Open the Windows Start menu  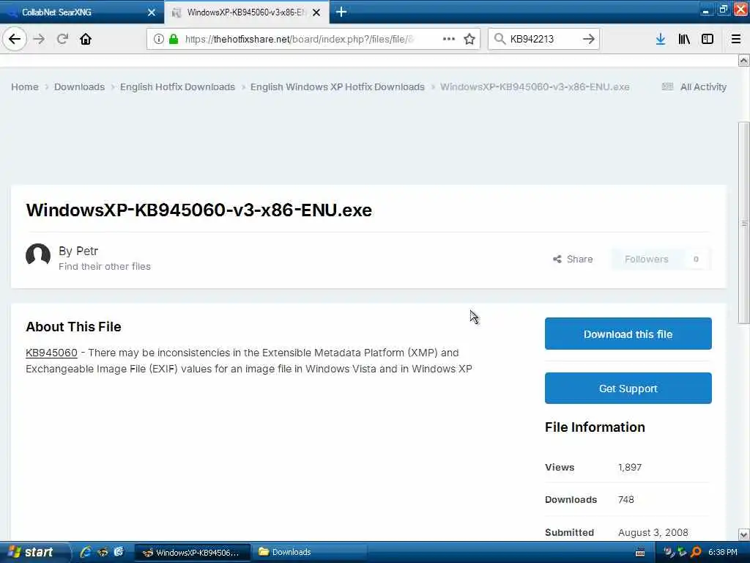(x=34, y=552)
